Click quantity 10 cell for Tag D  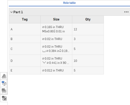(x=88, y=61)
